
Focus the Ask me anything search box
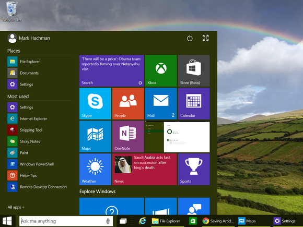66,221
